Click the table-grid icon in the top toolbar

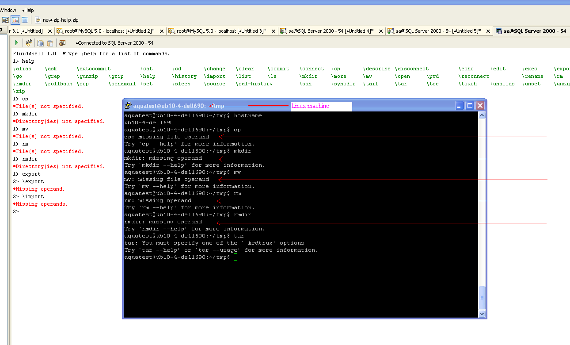pos(25,20)
